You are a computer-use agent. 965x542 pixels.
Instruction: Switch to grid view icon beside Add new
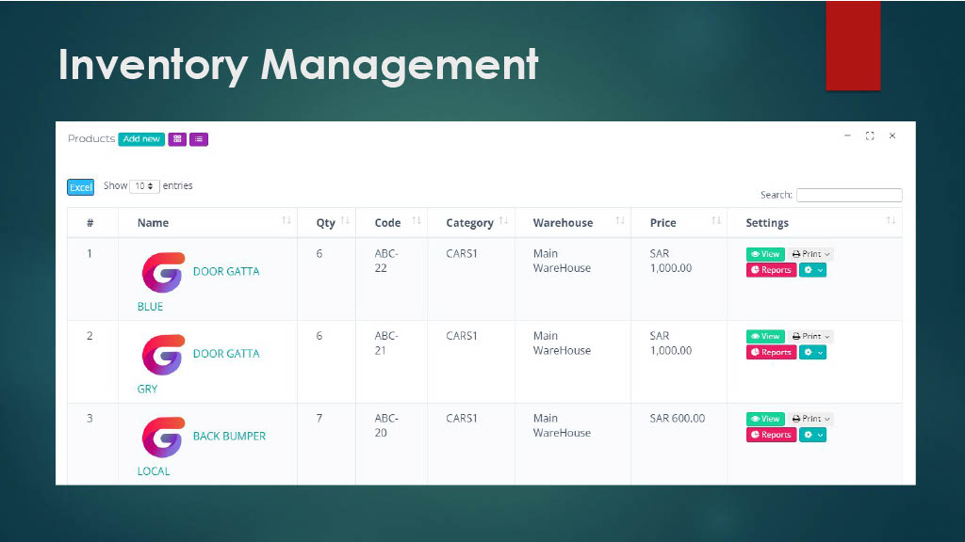pyautogui.click(x=177, y=139)
